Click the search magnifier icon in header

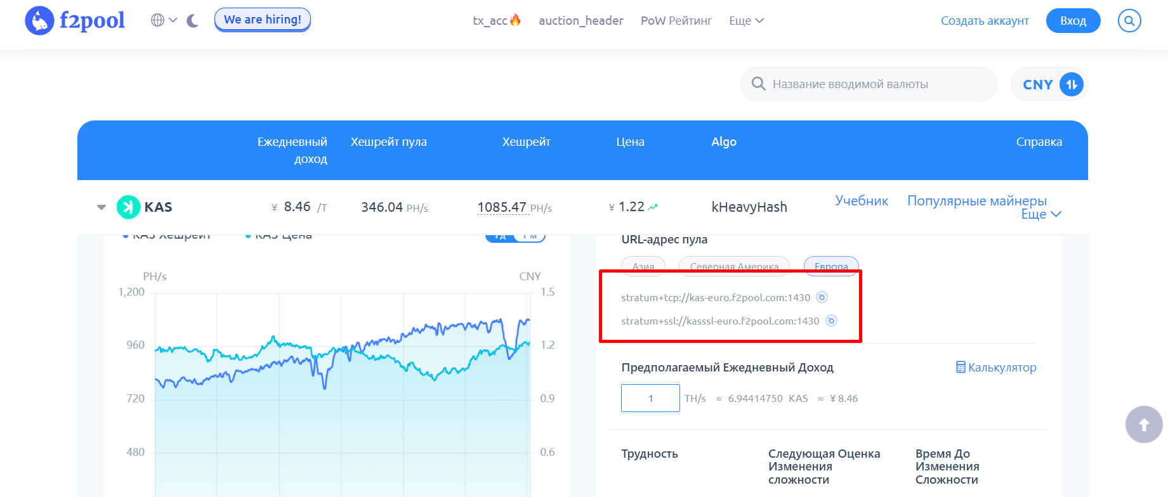coord(1129,21)
